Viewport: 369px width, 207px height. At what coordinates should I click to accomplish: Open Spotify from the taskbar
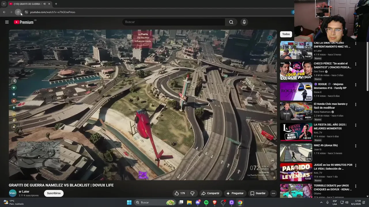206,202
